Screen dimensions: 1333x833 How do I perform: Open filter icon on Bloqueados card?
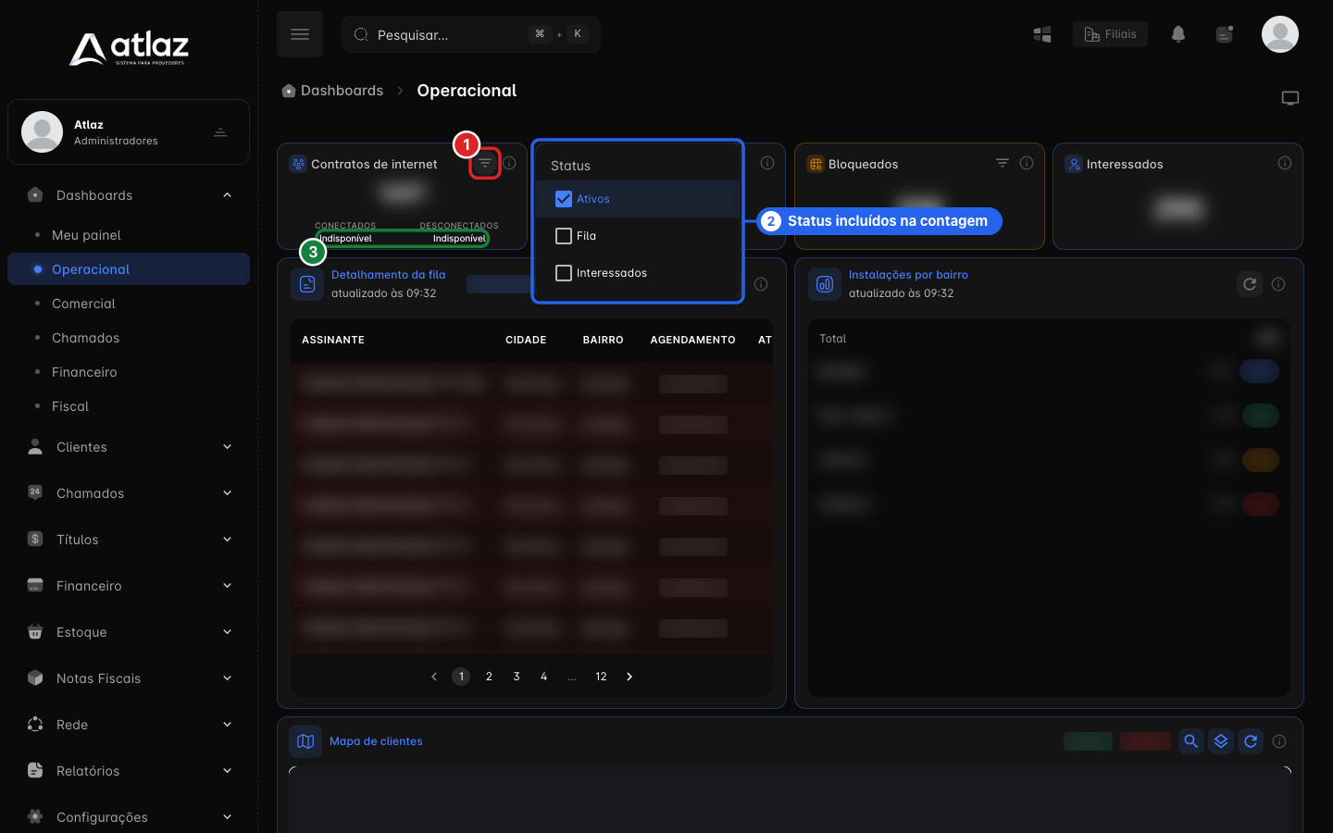1003,163
